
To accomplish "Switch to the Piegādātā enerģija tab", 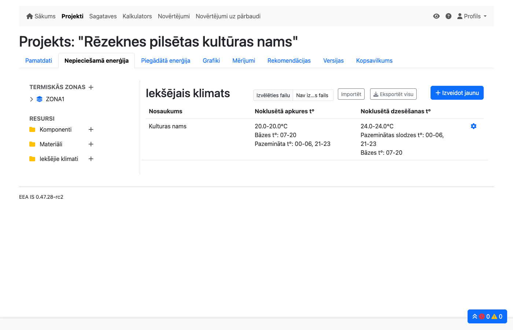I will [166, 60].
